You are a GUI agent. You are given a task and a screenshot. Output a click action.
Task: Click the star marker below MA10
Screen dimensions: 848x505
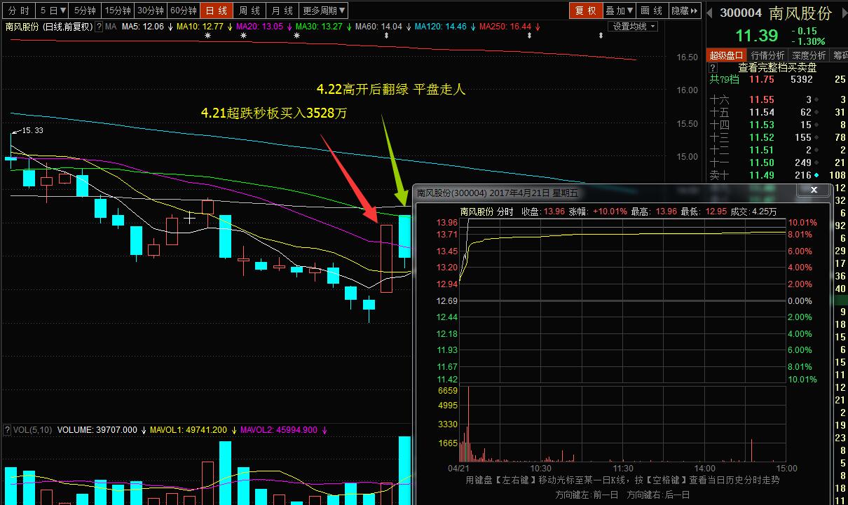pos(207,36)
